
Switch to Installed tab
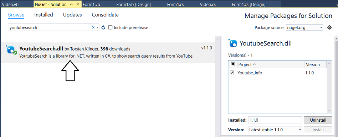pyautogui.click(x=43, y=15)
